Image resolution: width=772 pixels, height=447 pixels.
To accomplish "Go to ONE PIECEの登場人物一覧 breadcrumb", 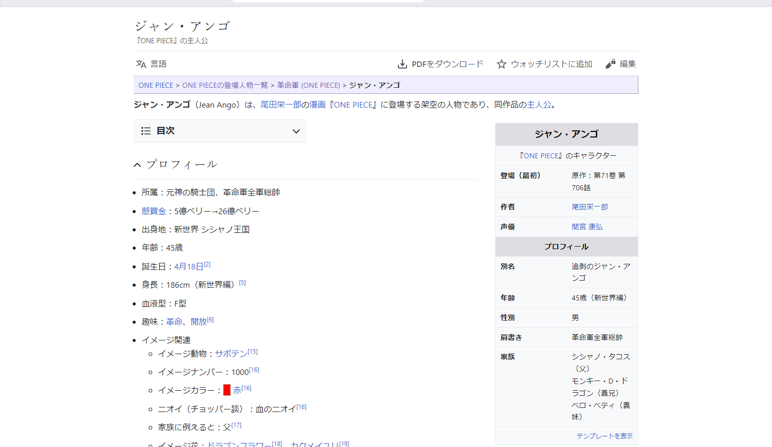I will click(x=225, y=85).
